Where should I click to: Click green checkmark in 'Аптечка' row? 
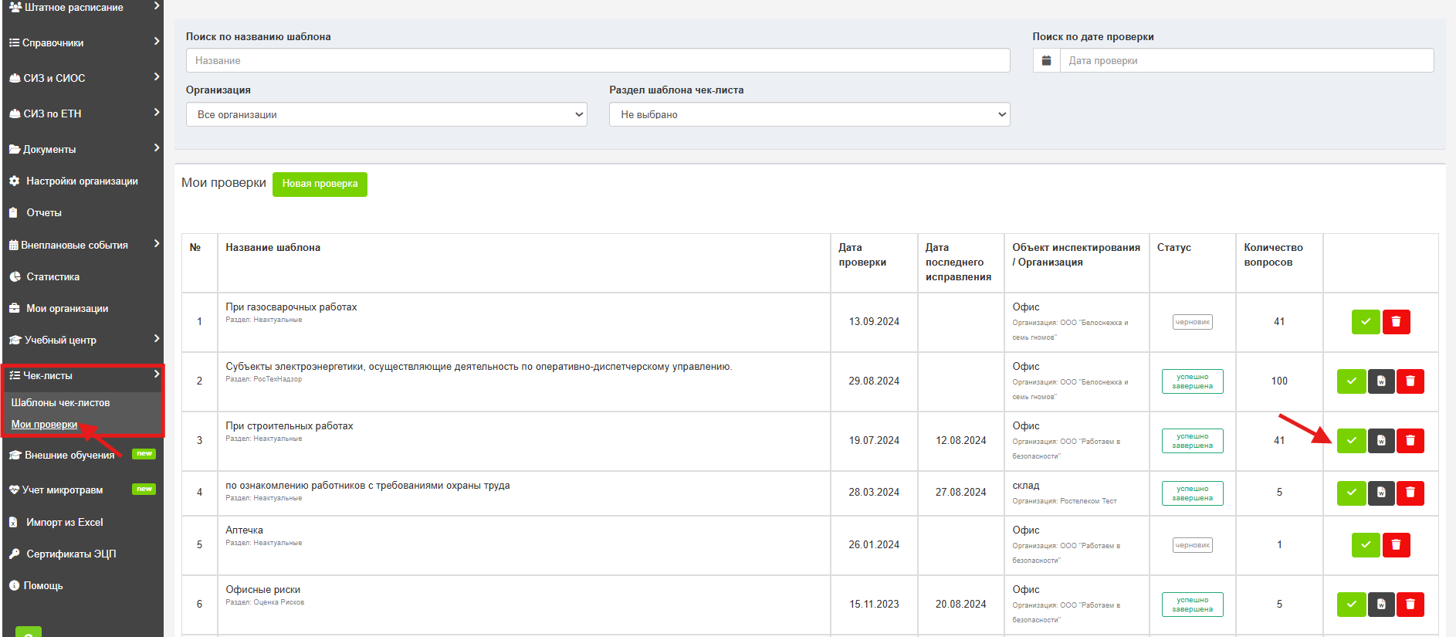1366,545
